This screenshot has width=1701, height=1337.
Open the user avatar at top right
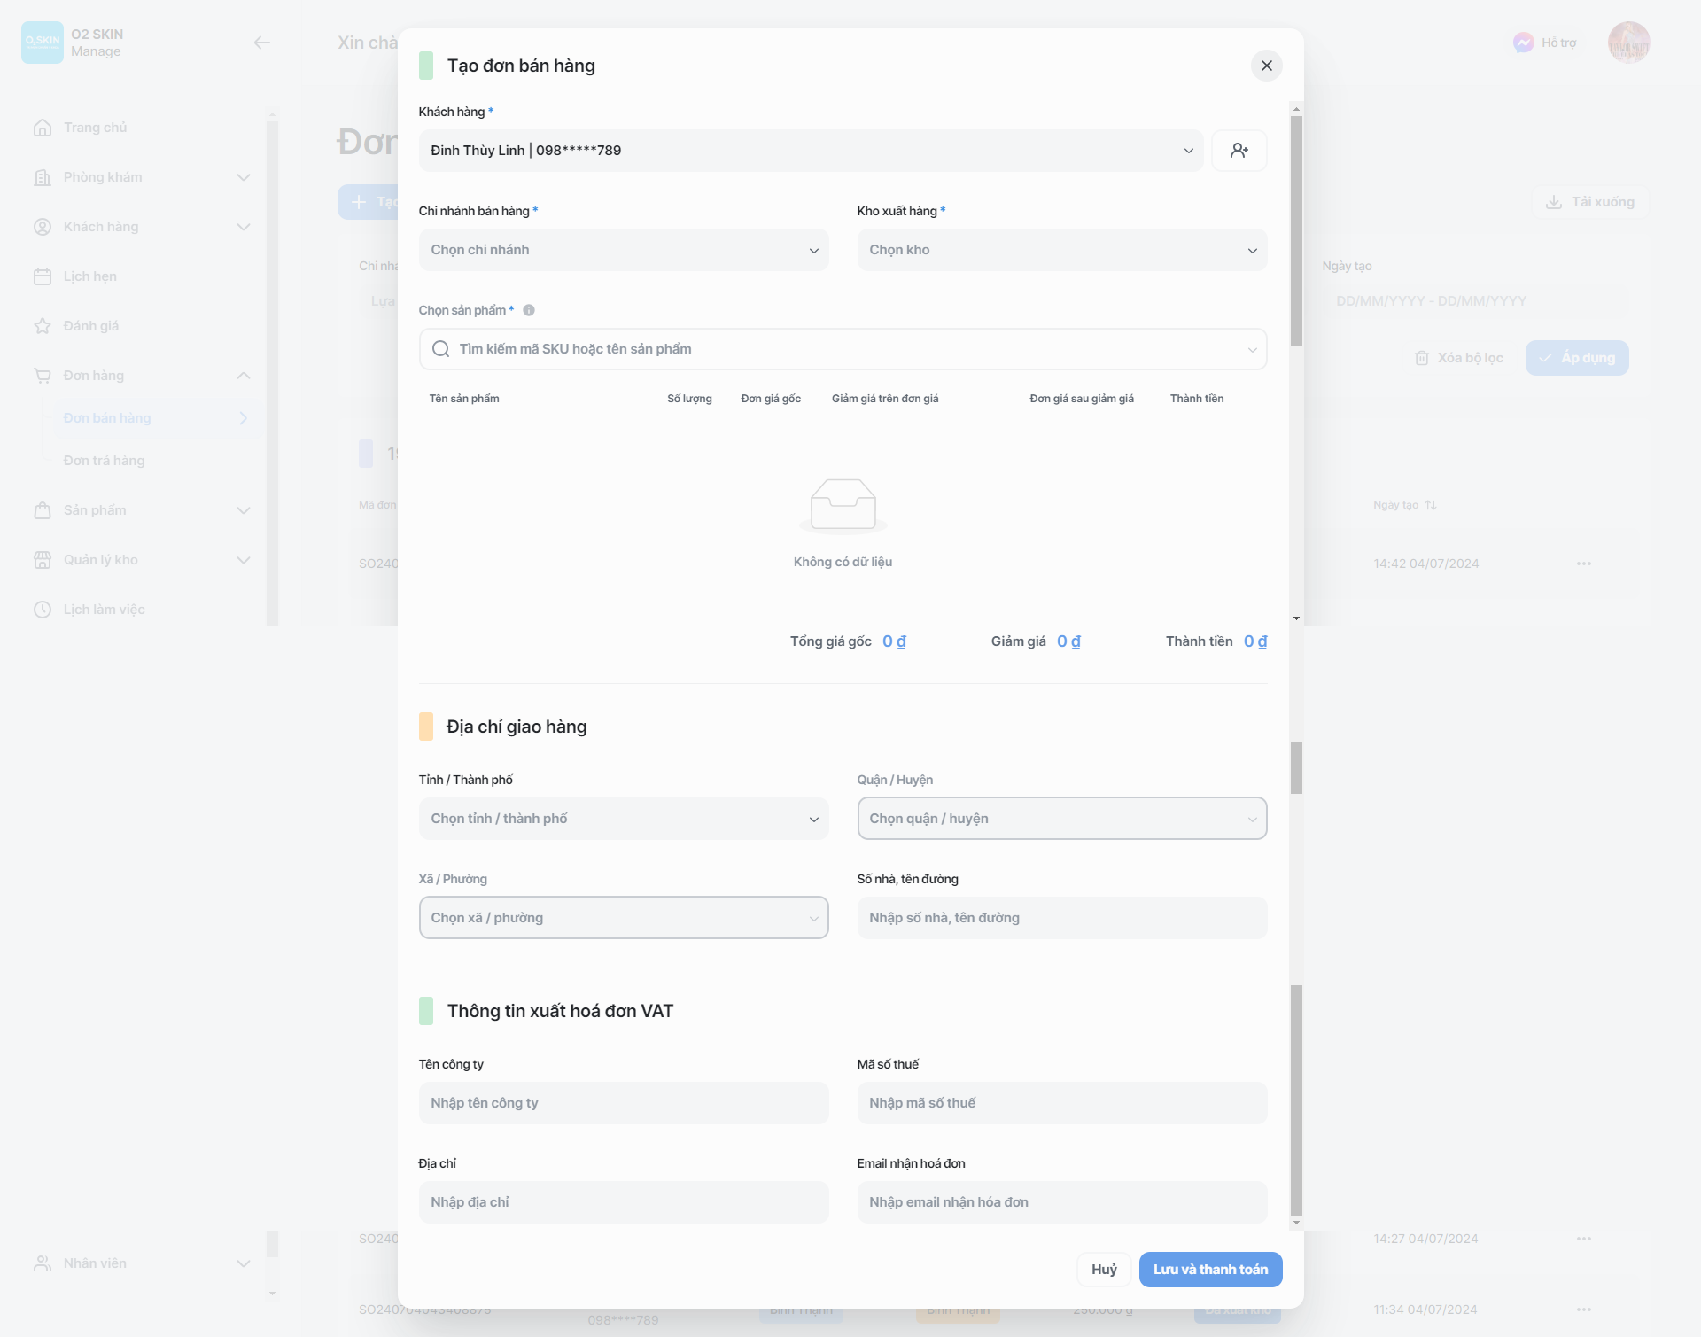(x=1628, y=43)
